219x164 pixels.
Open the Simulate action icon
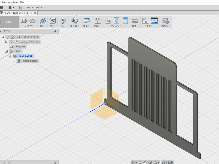click(108, 20)
